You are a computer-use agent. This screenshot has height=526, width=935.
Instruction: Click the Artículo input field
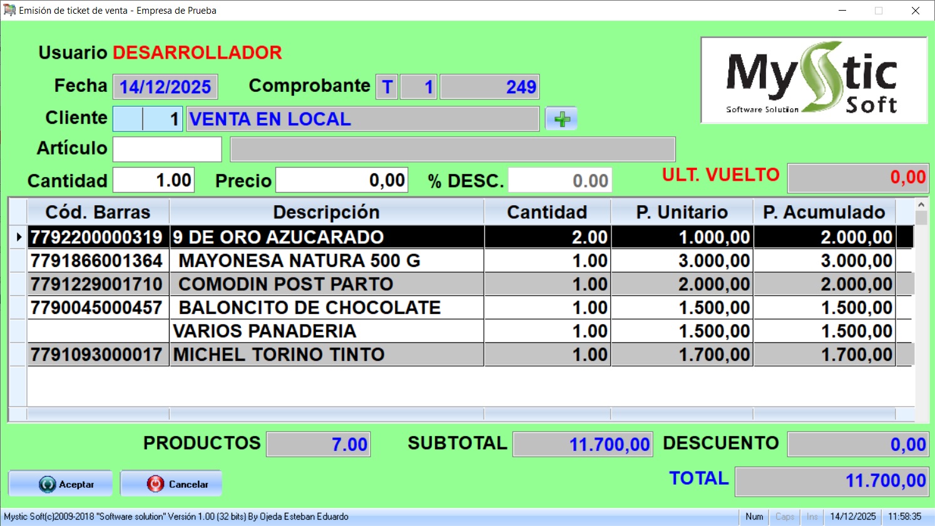tap(166, 149)
